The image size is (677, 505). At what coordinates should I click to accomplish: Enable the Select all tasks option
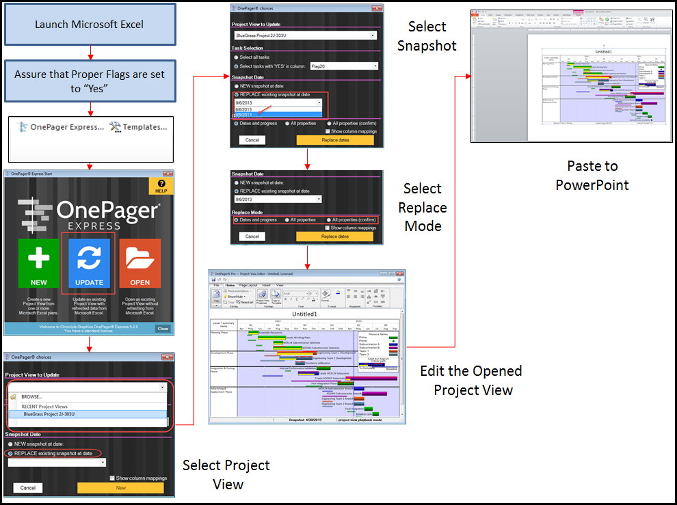tap(235, 57)
